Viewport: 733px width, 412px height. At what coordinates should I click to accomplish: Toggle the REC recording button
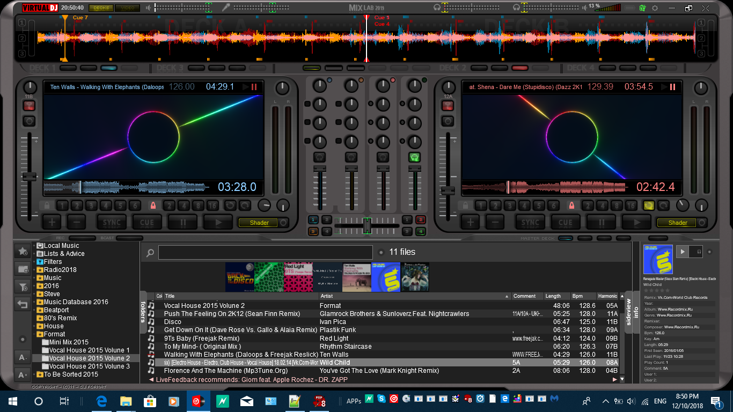pos(82,238)
